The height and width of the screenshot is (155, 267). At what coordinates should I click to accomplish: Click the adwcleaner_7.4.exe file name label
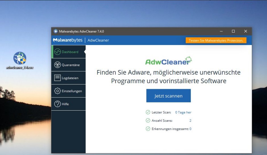pos(20,68)
